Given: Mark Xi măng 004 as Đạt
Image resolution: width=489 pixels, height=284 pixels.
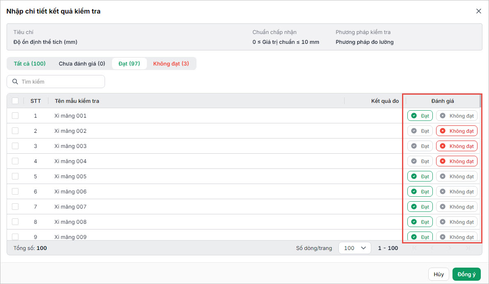Looking at the screenshot, I should [x=420, y=161].
